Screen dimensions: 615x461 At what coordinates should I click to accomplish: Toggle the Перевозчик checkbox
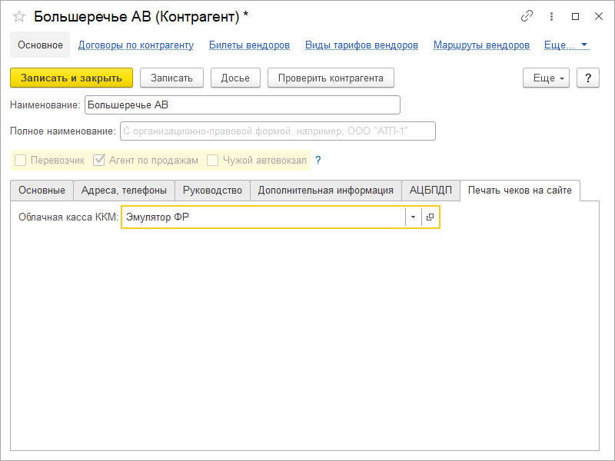21,161
